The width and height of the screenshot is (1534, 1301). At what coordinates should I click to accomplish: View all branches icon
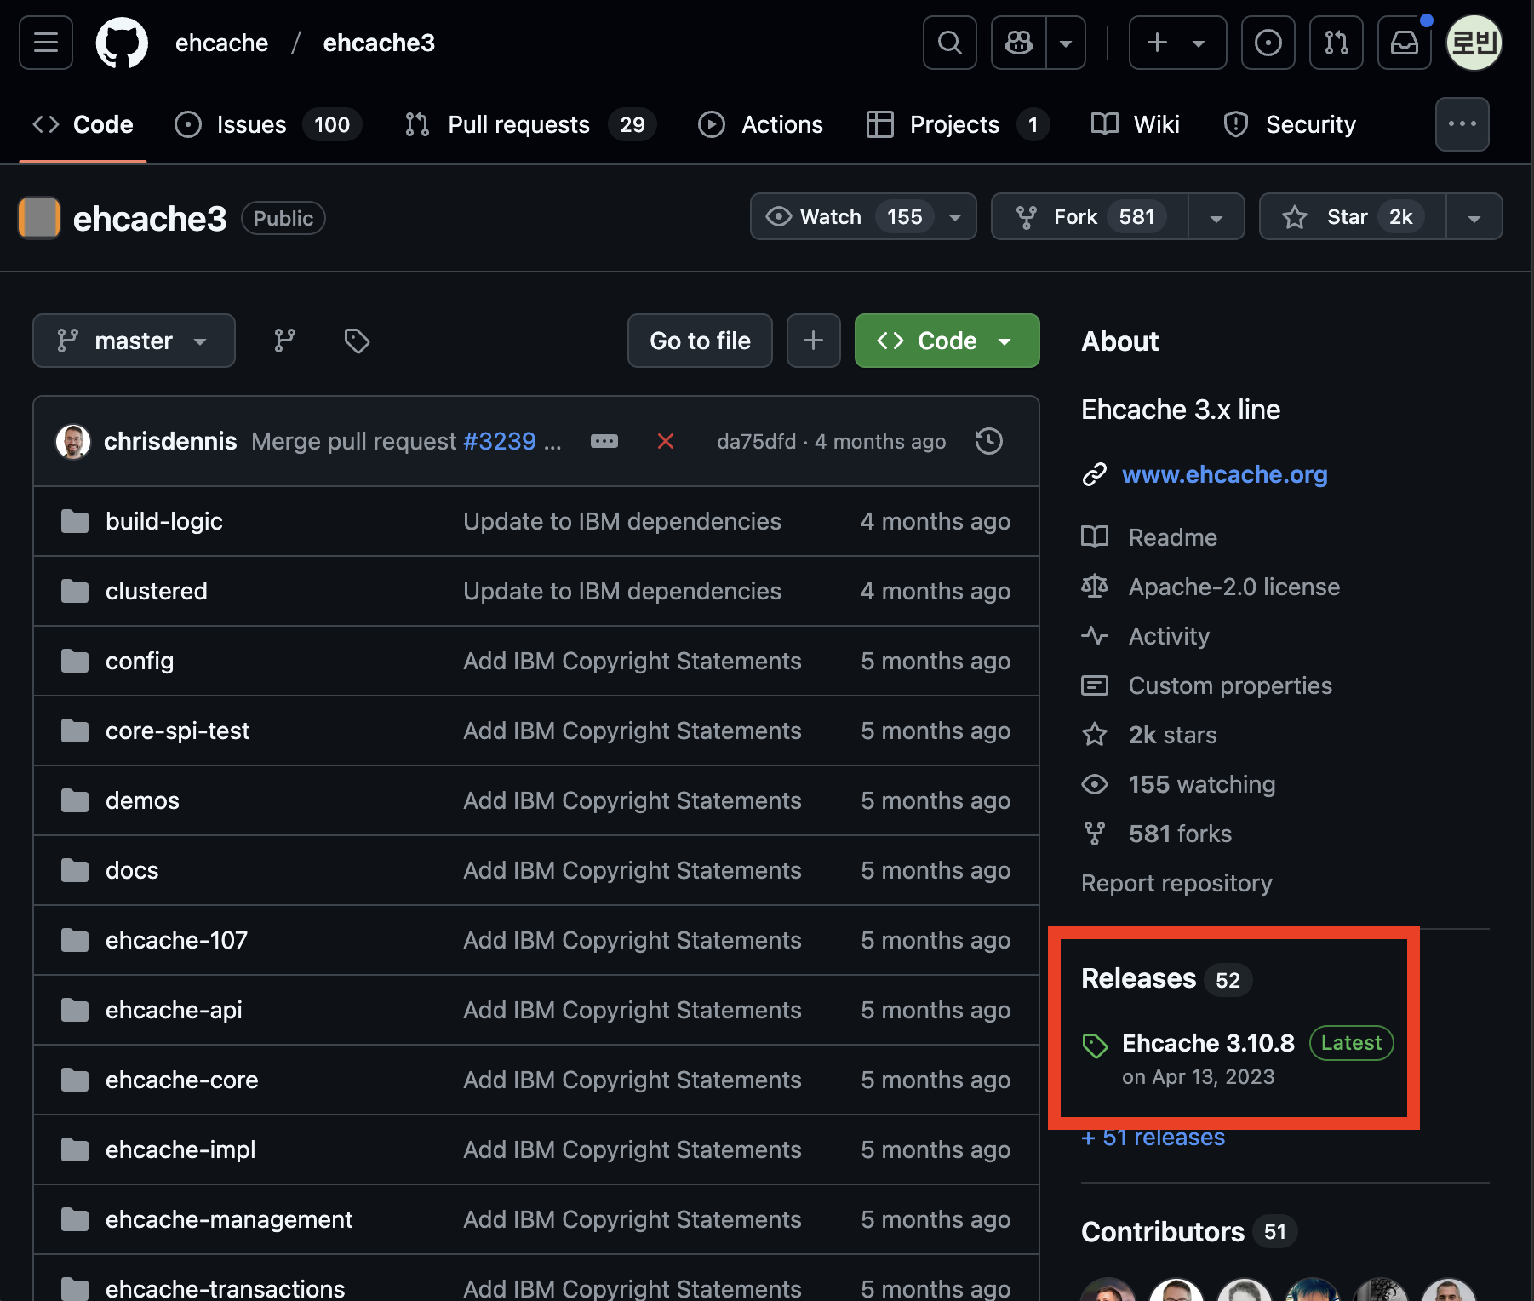[285, 341]
